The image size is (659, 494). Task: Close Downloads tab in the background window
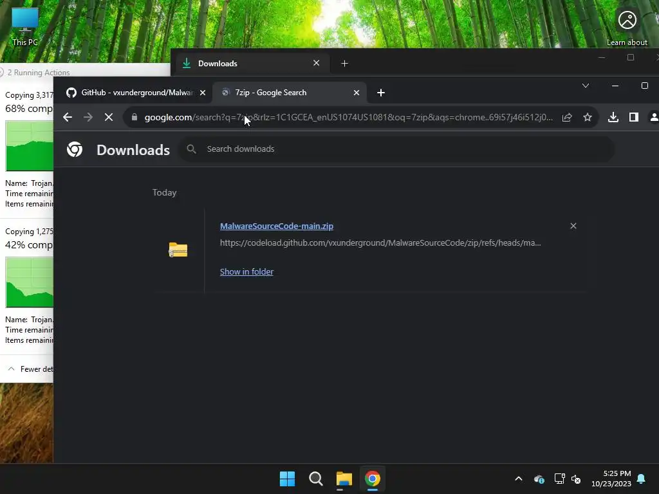(317, 63)
